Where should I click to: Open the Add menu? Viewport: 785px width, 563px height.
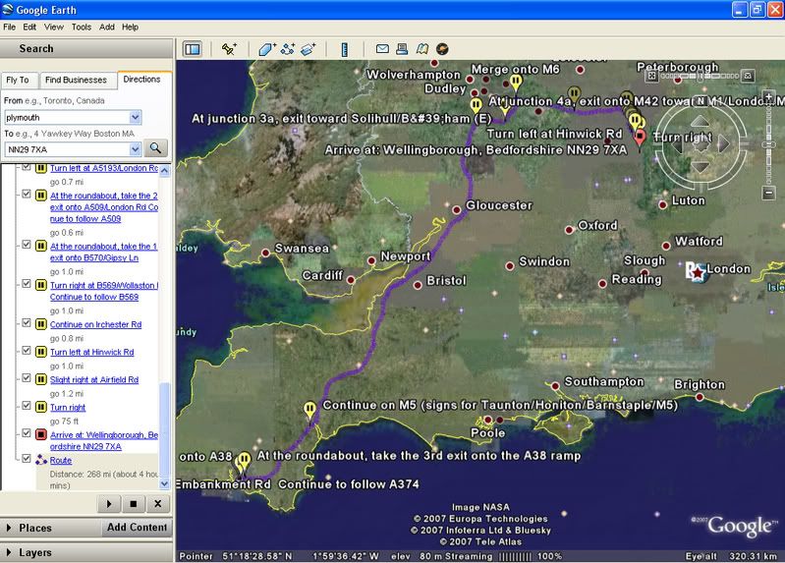107,28
